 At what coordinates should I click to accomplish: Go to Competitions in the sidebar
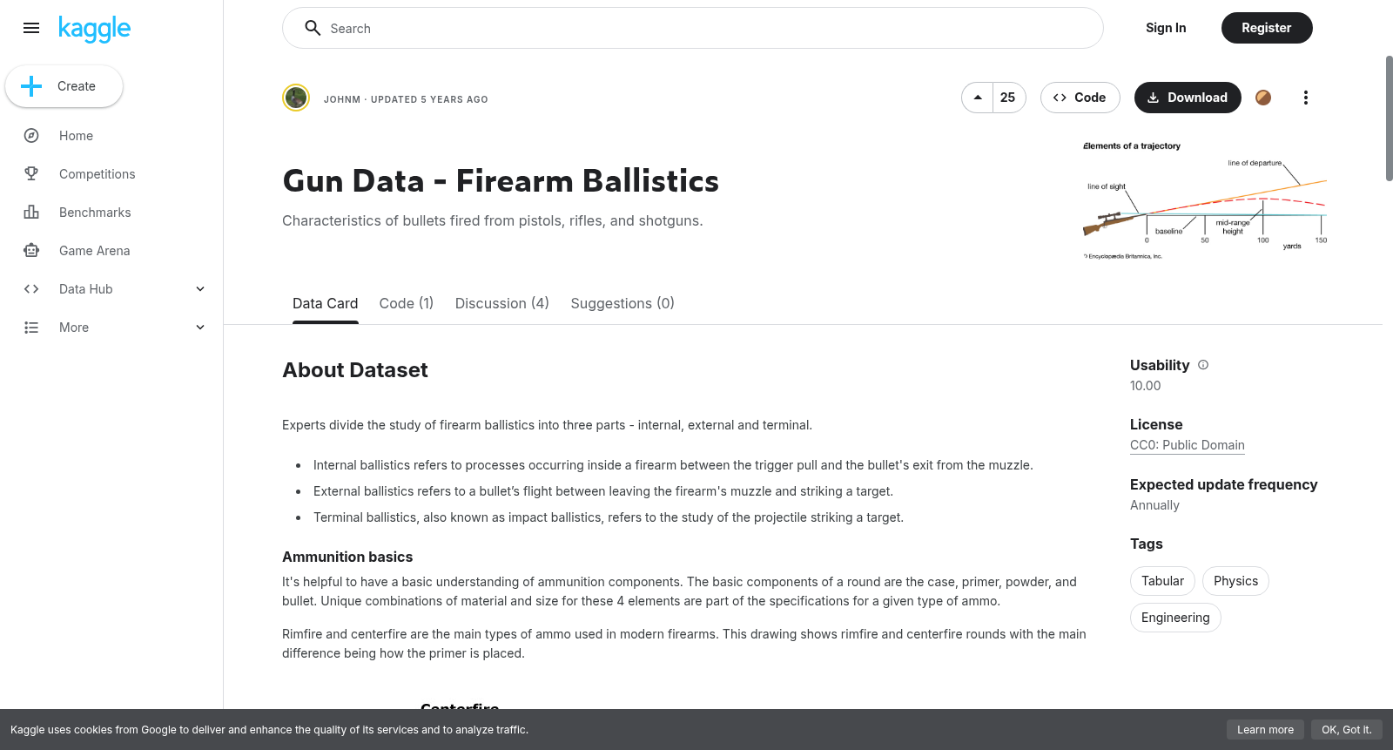point(98,174)
